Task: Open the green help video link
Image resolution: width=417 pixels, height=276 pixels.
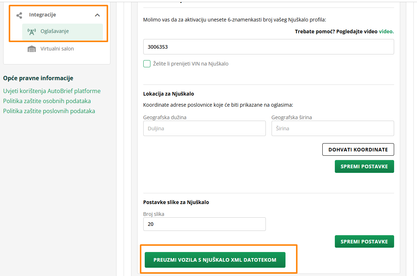Action: [386, 32]
